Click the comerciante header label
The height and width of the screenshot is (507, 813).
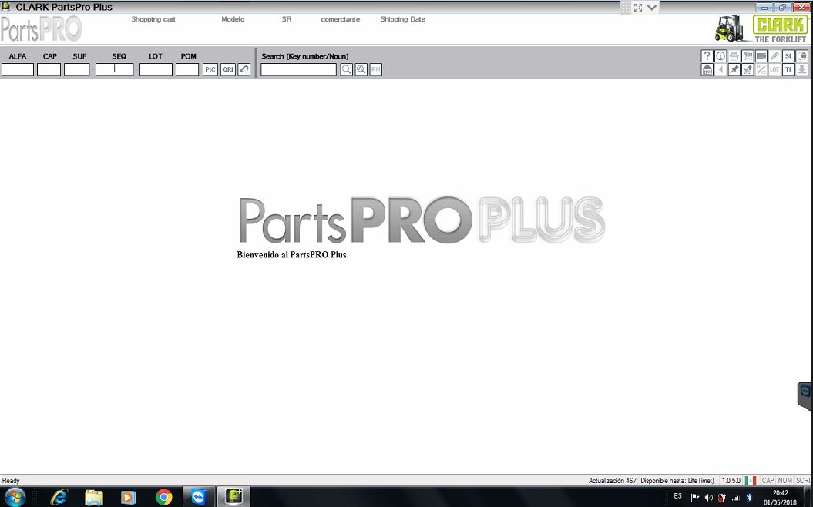[340, 19]
